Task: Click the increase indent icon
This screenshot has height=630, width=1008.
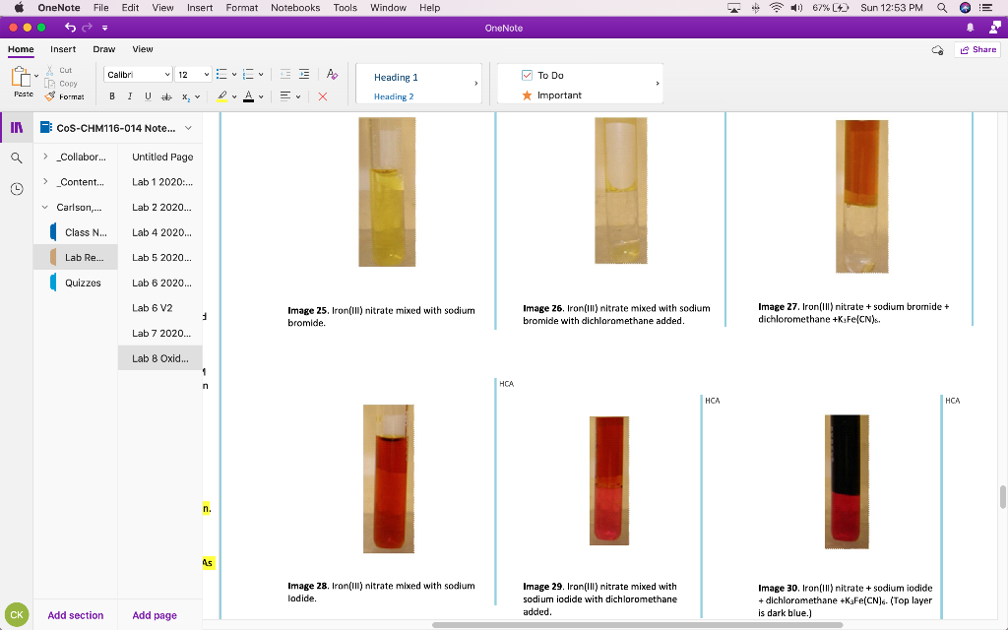Action: [x=304, y=75]
